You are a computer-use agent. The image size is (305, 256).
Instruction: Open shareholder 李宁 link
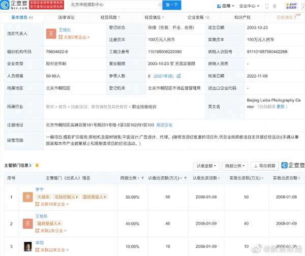point(40,189)
